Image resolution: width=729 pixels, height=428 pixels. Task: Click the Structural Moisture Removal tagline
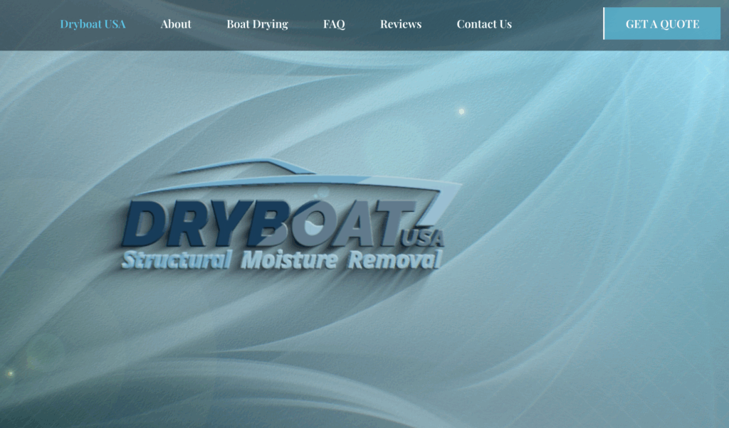pyautogui.click(x=281, y=261)
